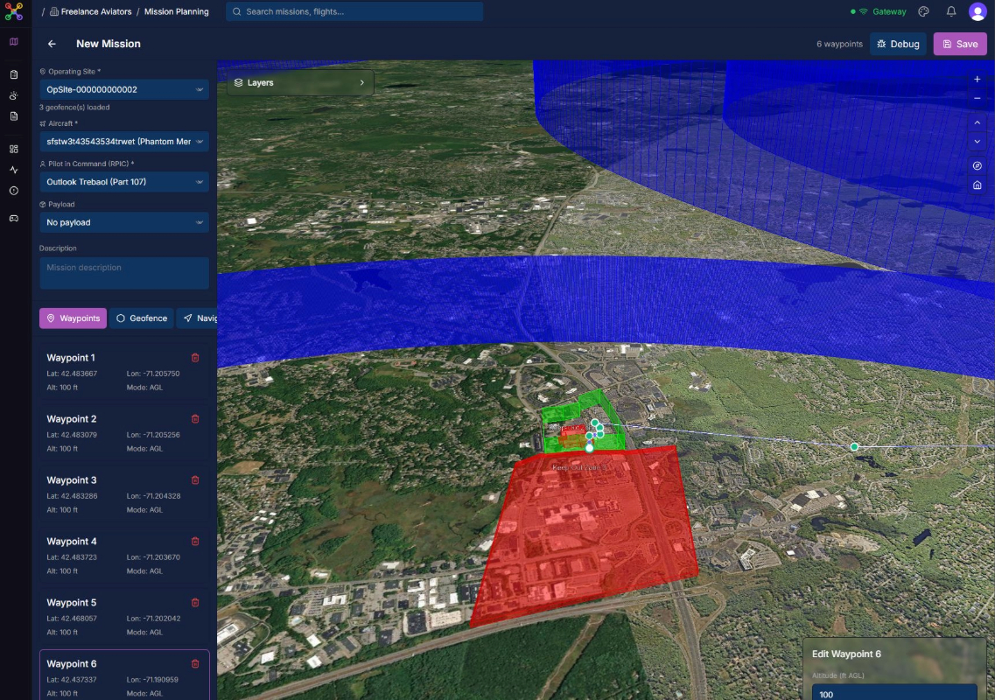Viewport: 995px width, 700px height.
Task: Select the clipboard missions icon in sidebar
Action: coord(13,75)
